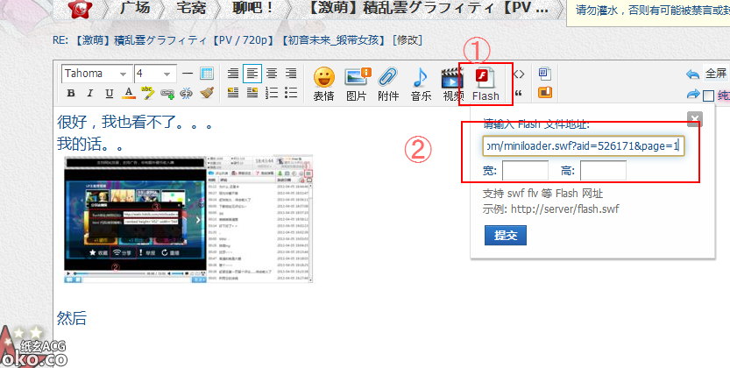Open the font color dropdown
This screenshot has width=730, height=368.
129,94
